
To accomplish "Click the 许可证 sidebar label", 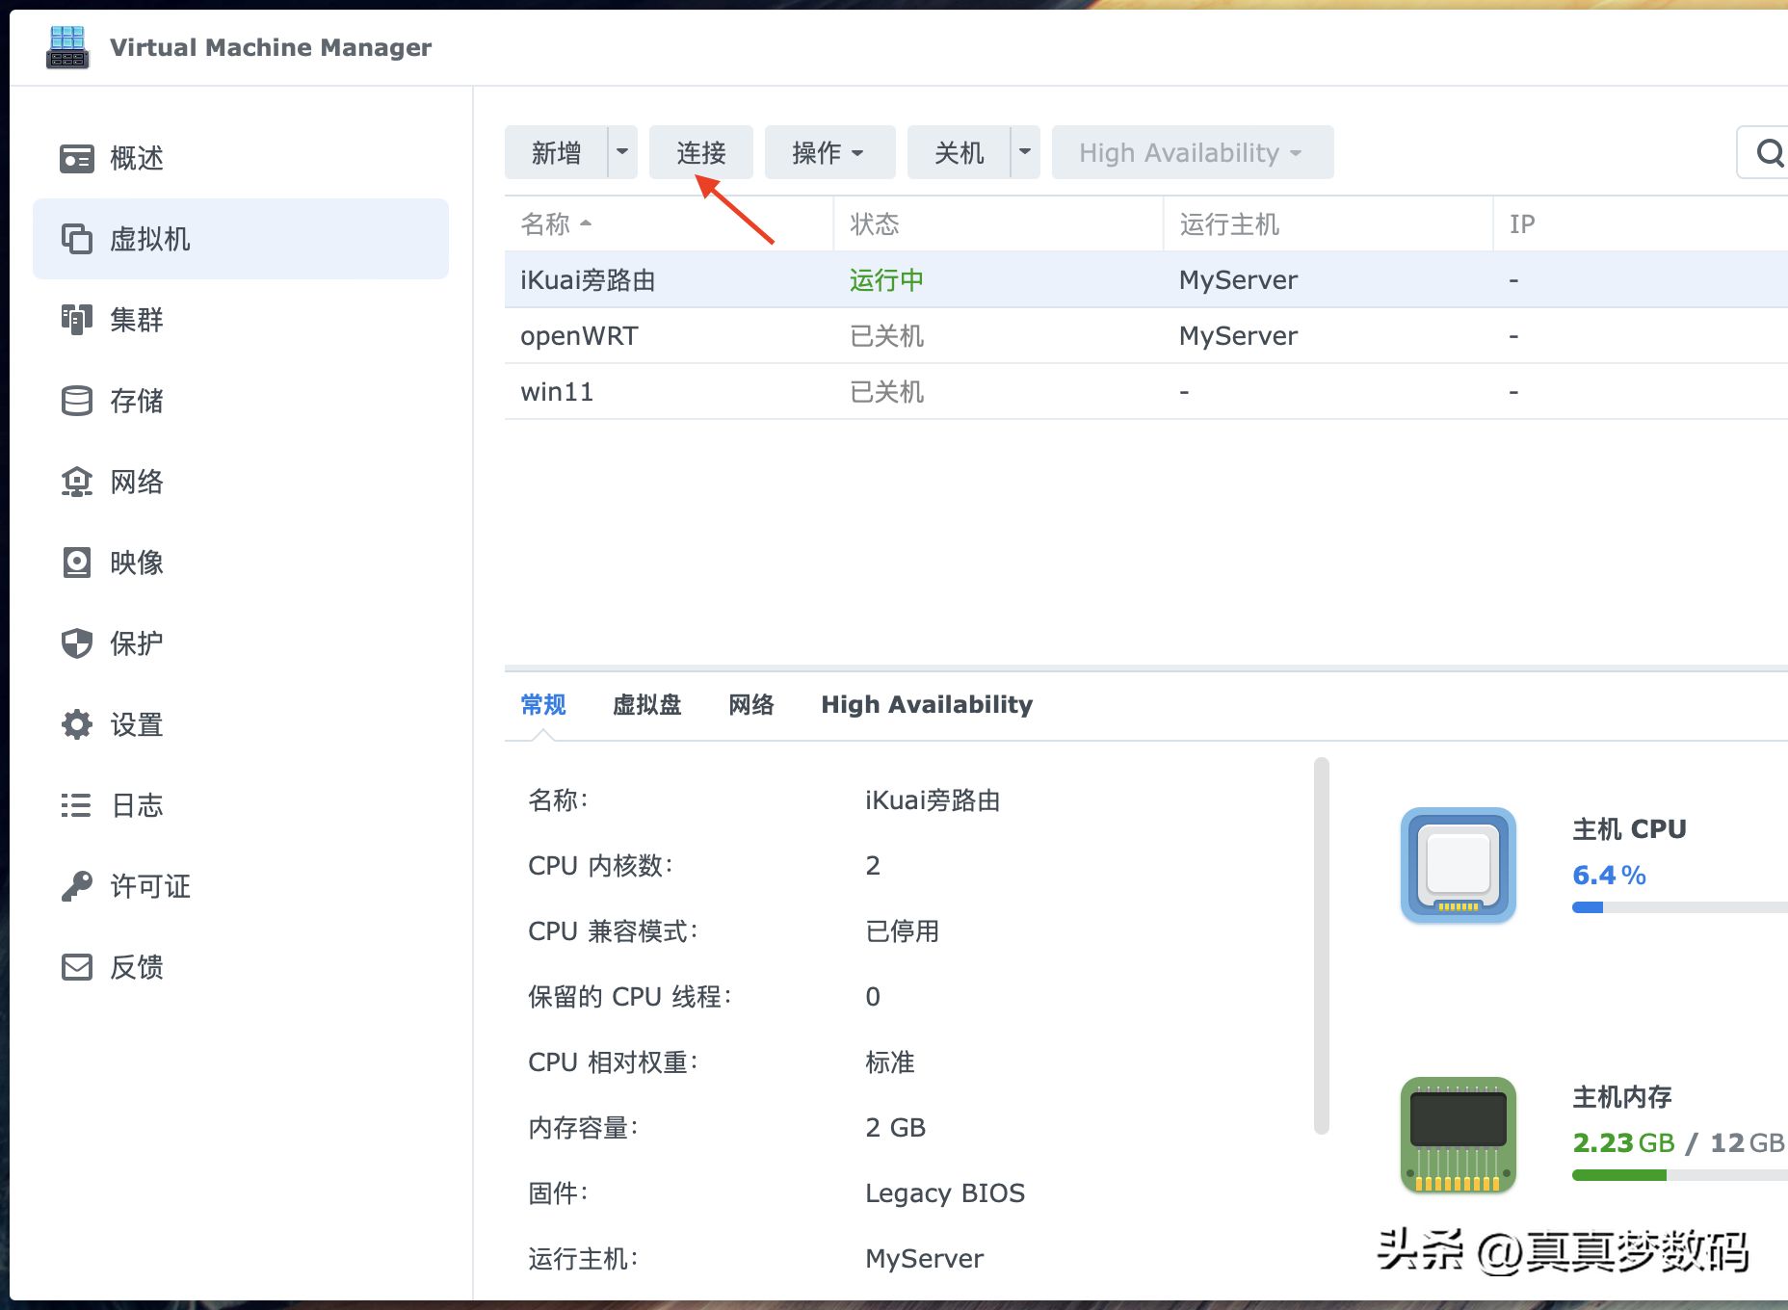I will pyautogui.click(x=150, y=886).
